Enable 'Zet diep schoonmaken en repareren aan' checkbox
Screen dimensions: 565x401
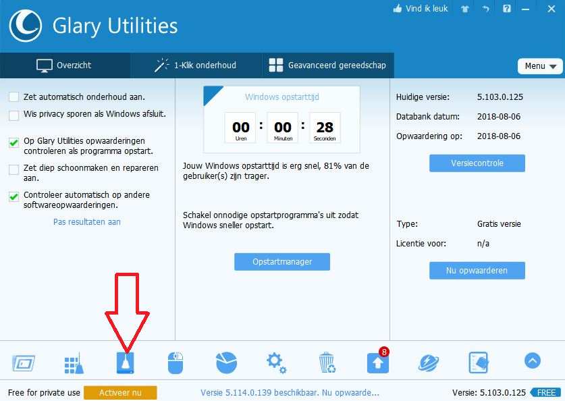14,169
